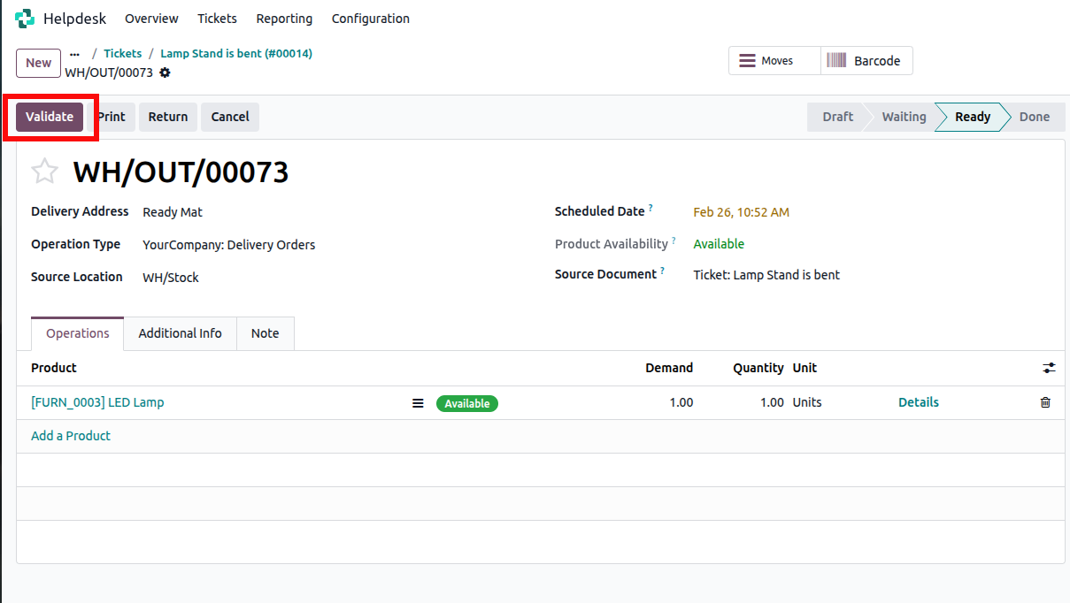Click the Helpdesk app logo icon
Image resolution: width=1070 pixels, height=603 pixels.
tap(25, 19)
